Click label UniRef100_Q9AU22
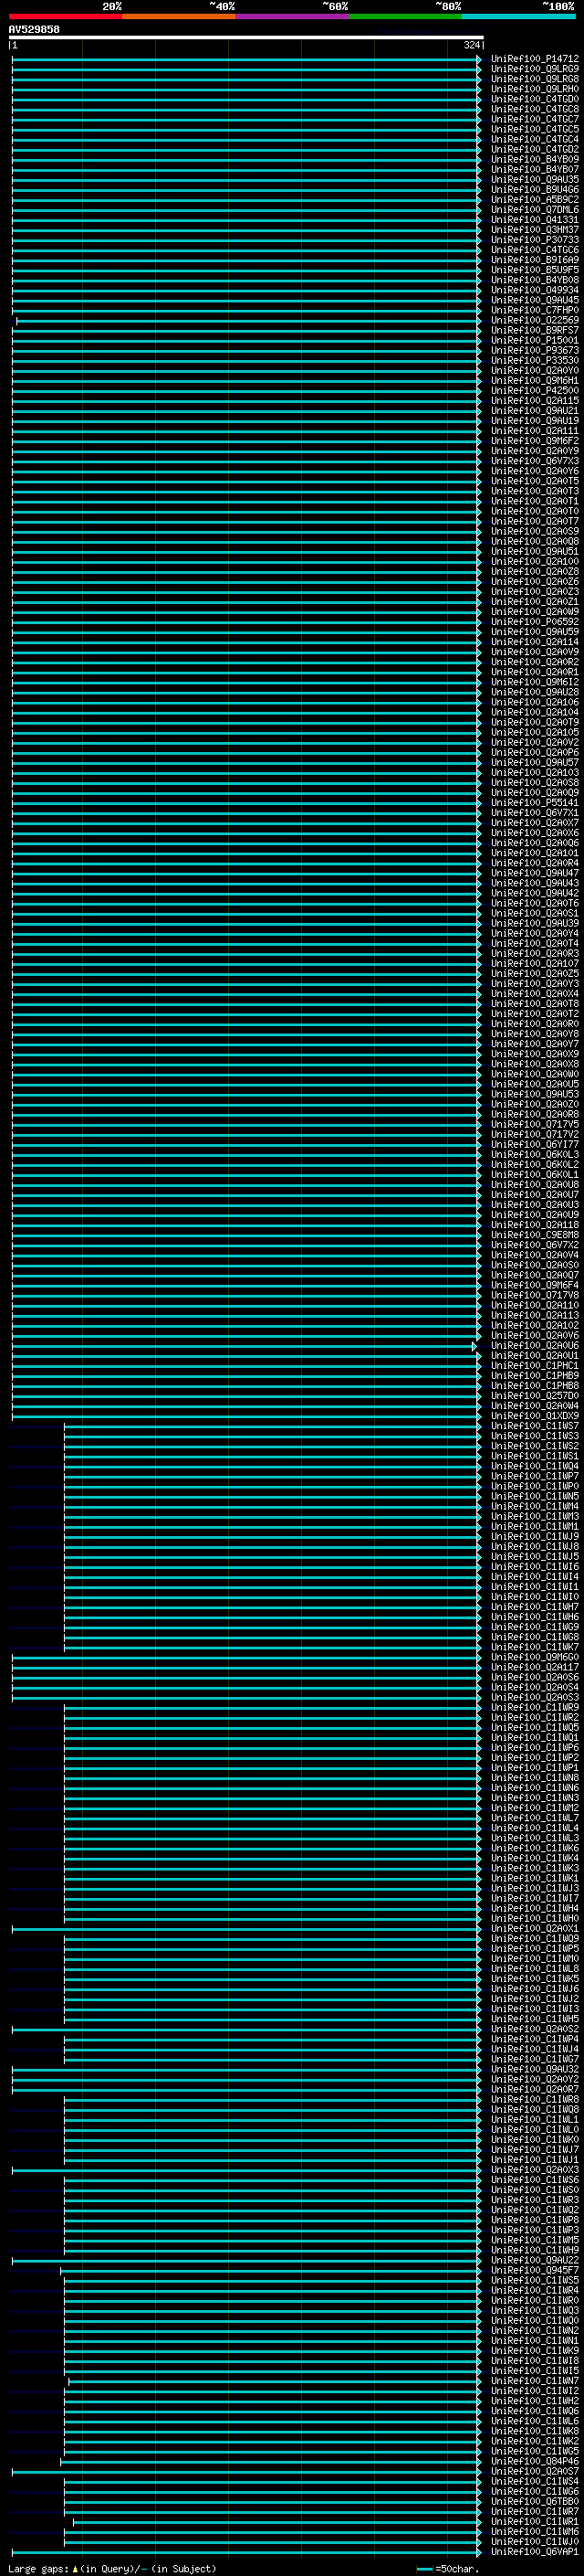Screen dimensions: 584x2576 (535, 2261)
